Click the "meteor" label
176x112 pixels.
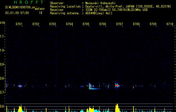[x=40, y=9]
